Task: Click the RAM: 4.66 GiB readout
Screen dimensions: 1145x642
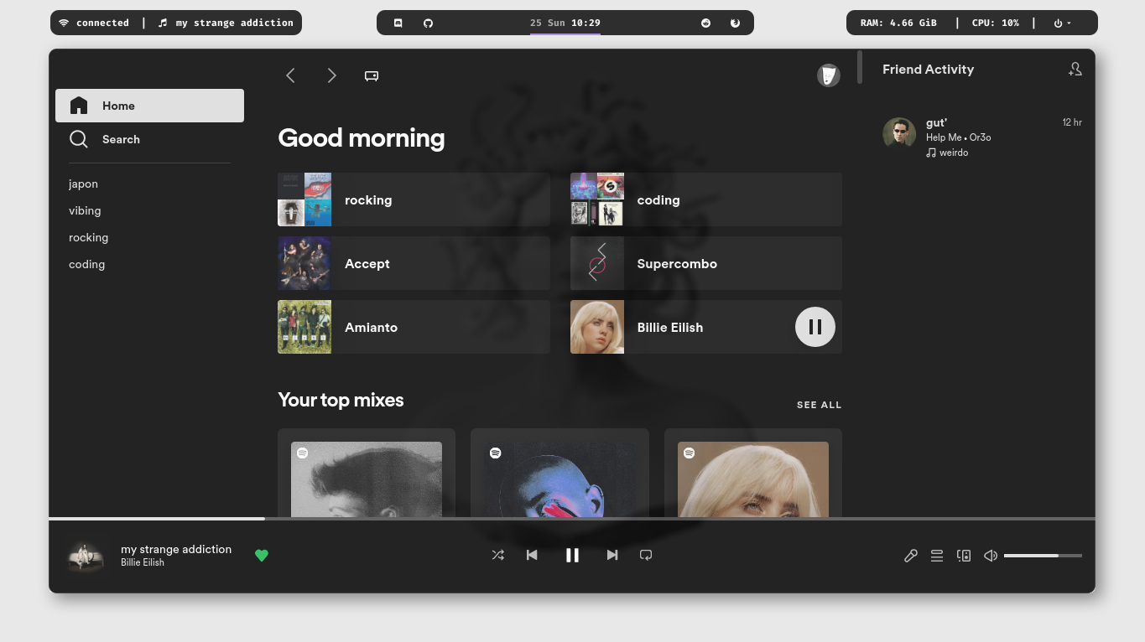Action: 898,23
